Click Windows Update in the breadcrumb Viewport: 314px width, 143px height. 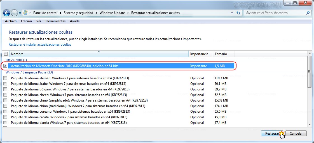pos(112,13)
